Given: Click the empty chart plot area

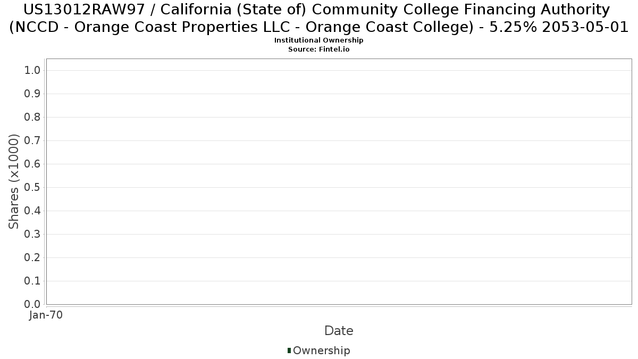Looking at the screenshot, I should 339,181.
